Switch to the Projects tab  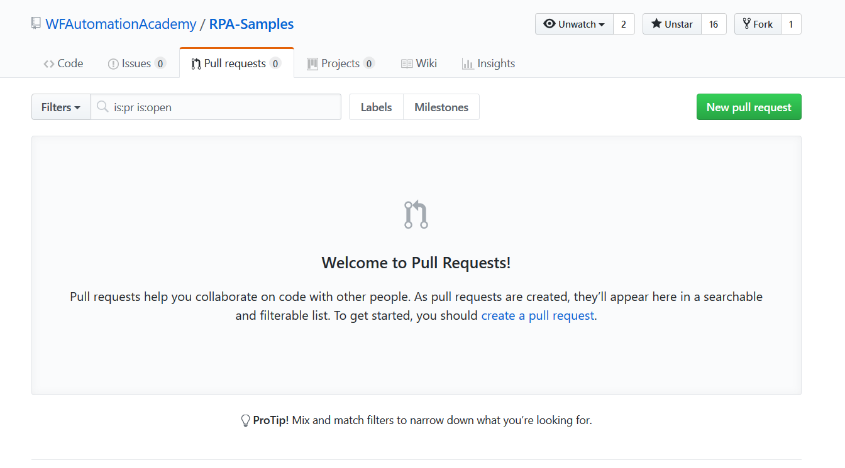click(341, 63)
